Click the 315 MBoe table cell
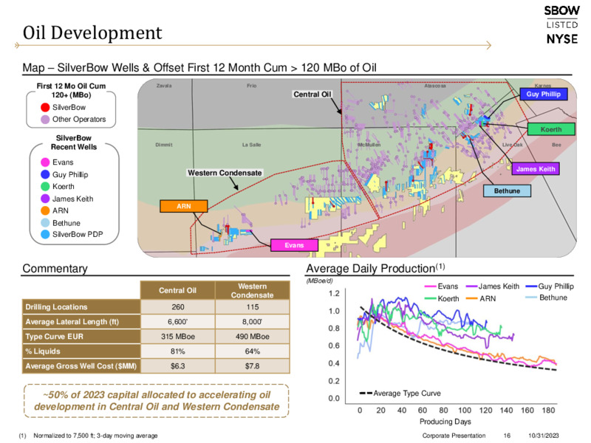This screenshot has width=591, height=443. point(177,337)
